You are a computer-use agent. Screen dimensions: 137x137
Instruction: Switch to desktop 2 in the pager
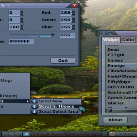(x=5, y=134)
